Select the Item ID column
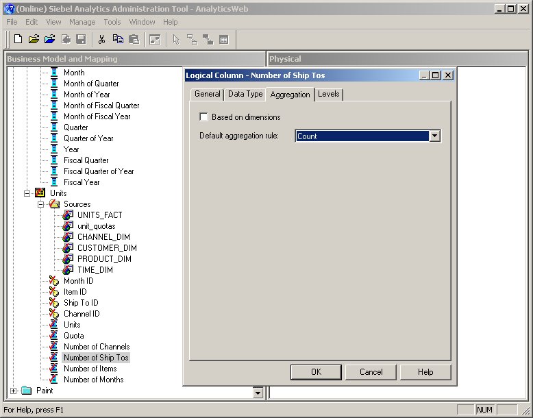533x418 pixels. coord(75,291)
